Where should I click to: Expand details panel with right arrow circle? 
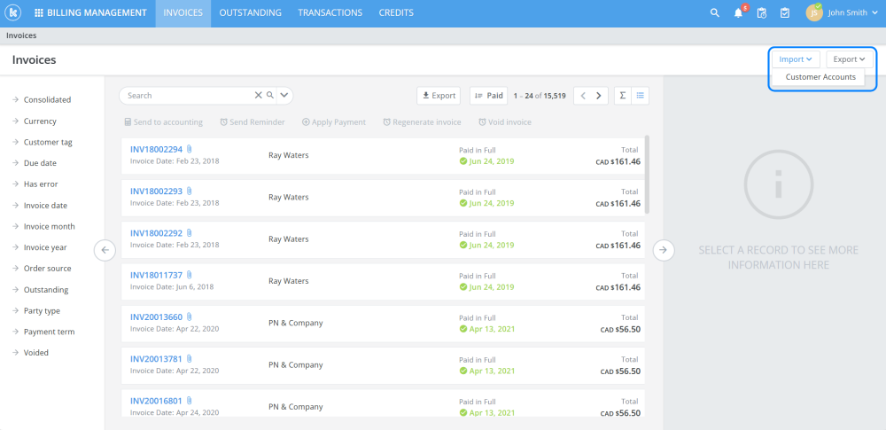664,250
